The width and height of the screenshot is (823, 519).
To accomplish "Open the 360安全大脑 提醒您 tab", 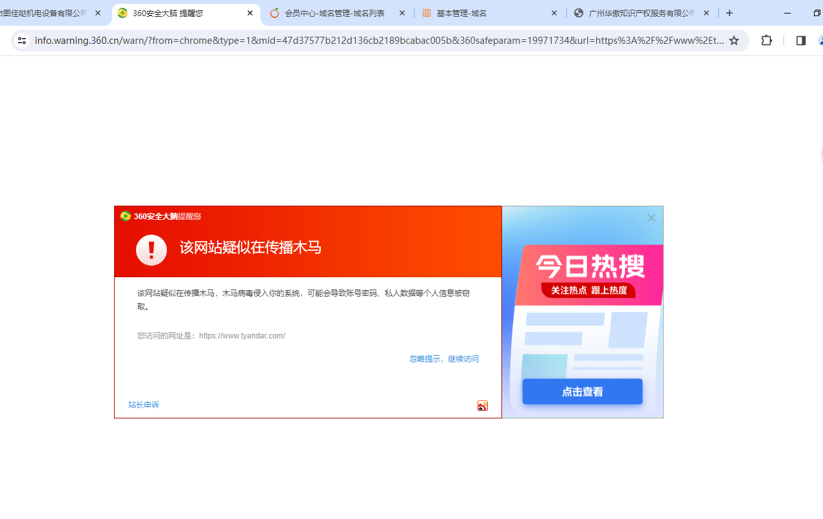I will pos(186,14).
